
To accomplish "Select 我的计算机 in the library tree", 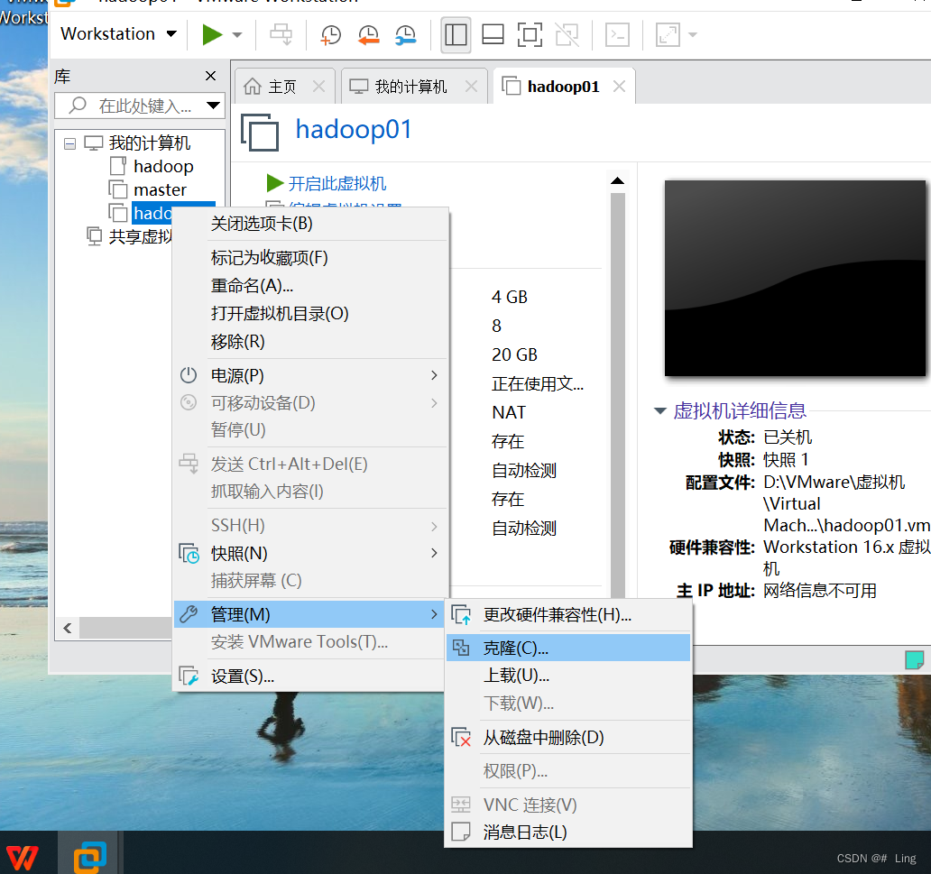I will (x=149, y=143).
